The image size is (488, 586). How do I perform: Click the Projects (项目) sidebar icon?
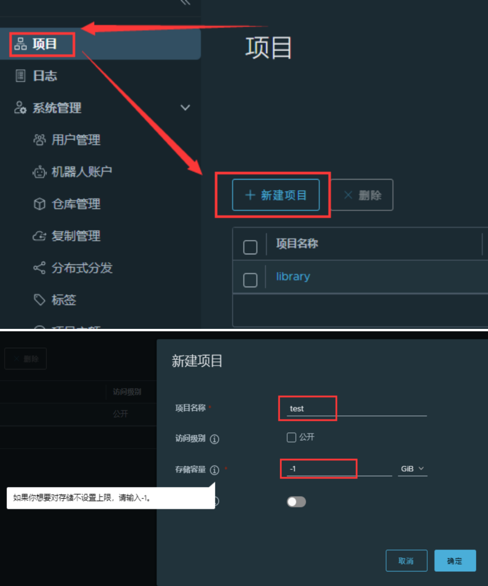coord(20,43)
